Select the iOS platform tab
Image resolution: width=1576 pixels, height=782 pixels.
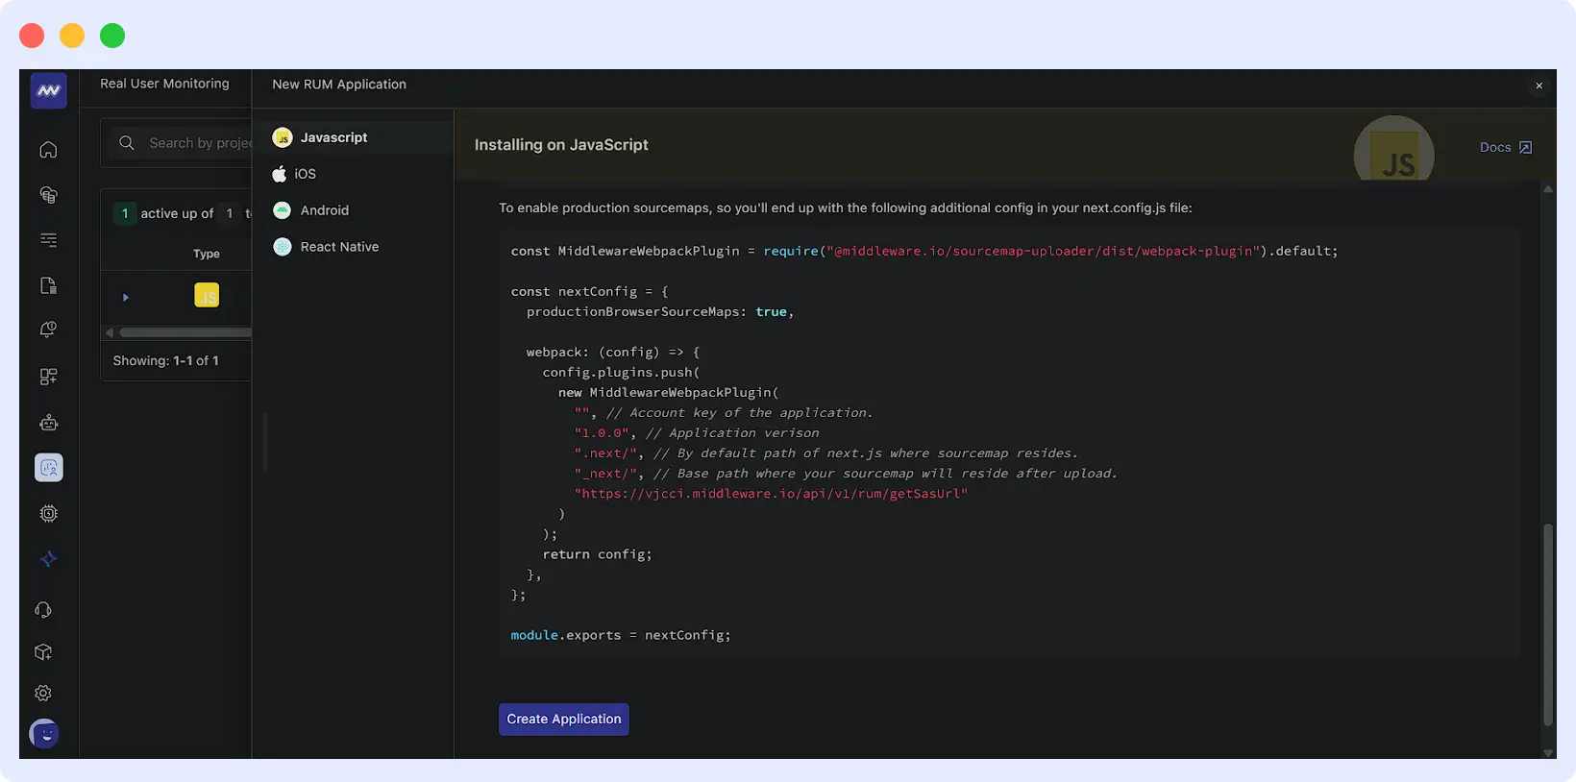click(353, 174)
